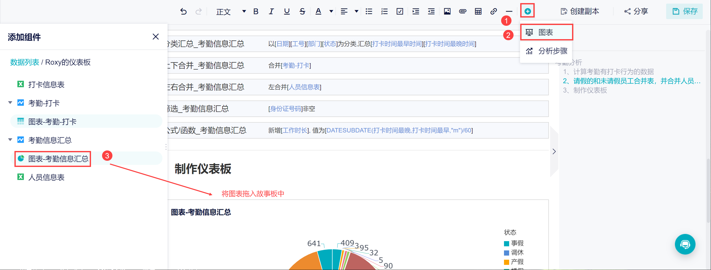Screen dimensions: 711x270
Task: Insert a horizontal divider line
Action: tap(509, 11)
